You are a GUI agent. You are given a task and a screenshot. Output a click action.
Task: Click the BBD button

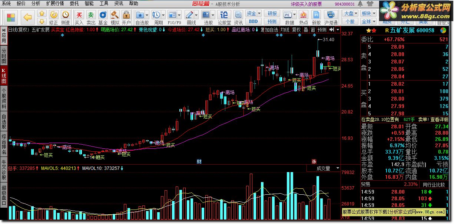coord(253,22)
